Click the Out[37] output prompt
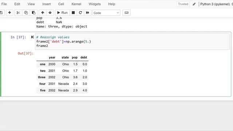The width and height of the screenshot is (233, 131). tap(25, 53)
